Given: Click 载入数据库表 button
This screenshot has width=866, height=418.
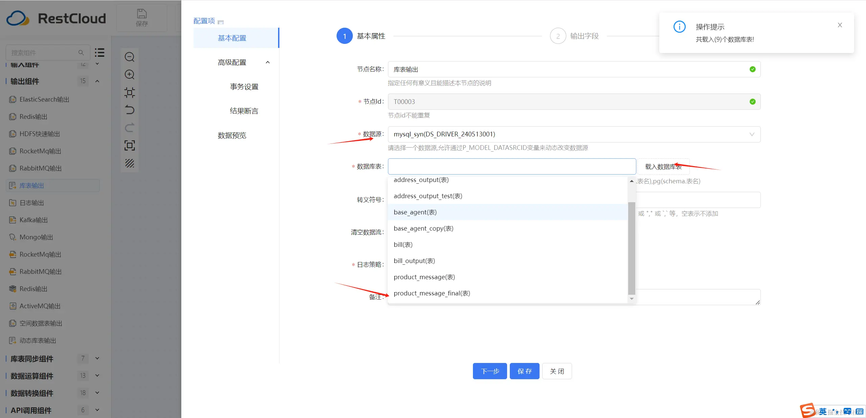Looking at the screenshot, I should coord(663,167).
